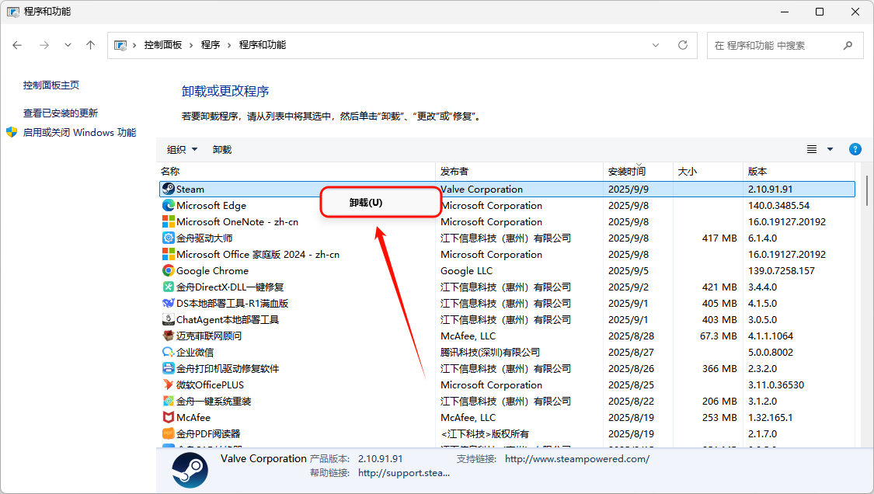The width and height of the screenshot is (874, 494).
Task: Go up one level with up arrow
Action: 90,45
